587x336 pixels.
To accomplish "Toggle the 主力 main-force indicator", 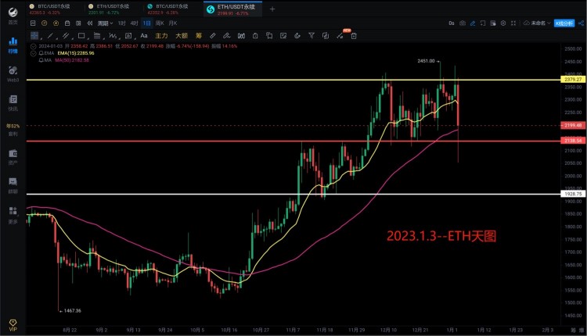I will (161, 36).
